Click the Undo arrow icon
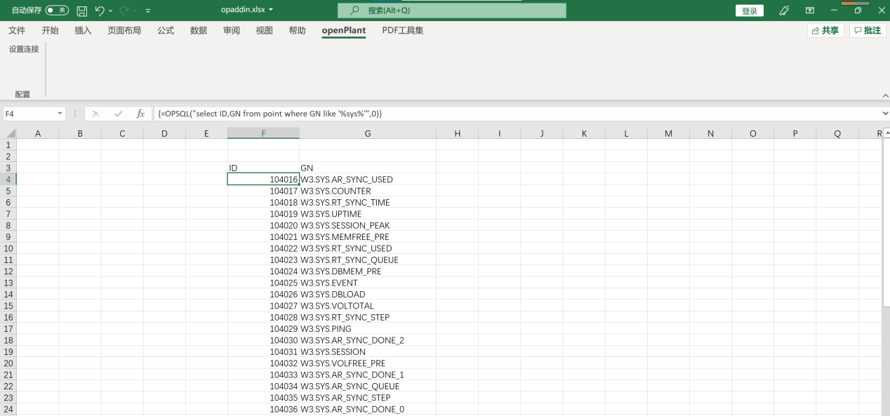This screenshot has width=890, height=416. click(100, 11)
